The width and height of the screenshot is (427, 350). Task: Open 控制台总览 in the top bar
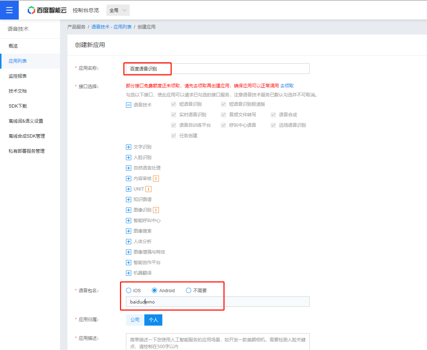click(x=86, y=11)
